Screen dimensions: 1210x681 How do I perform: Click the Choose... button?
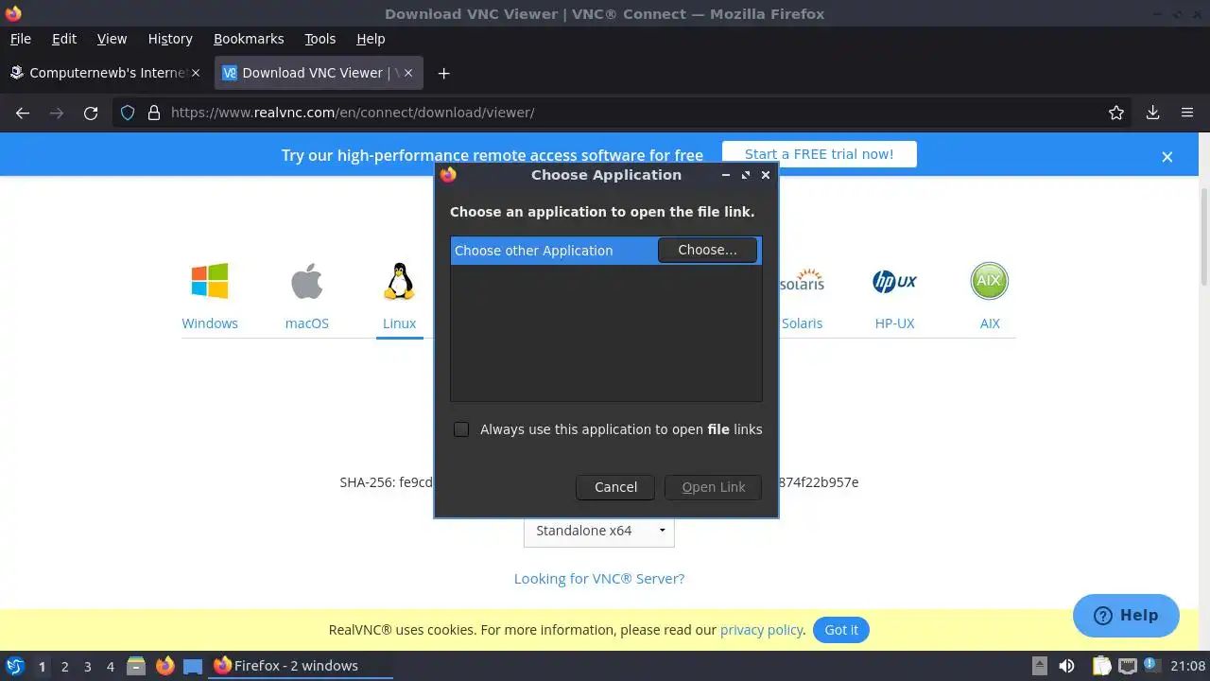(x=707, y=250)
